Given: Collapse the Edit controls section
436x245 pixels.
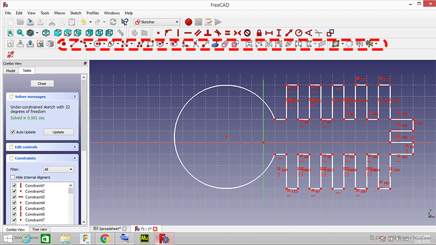Looking at the screenshot, I should [75, 146].
